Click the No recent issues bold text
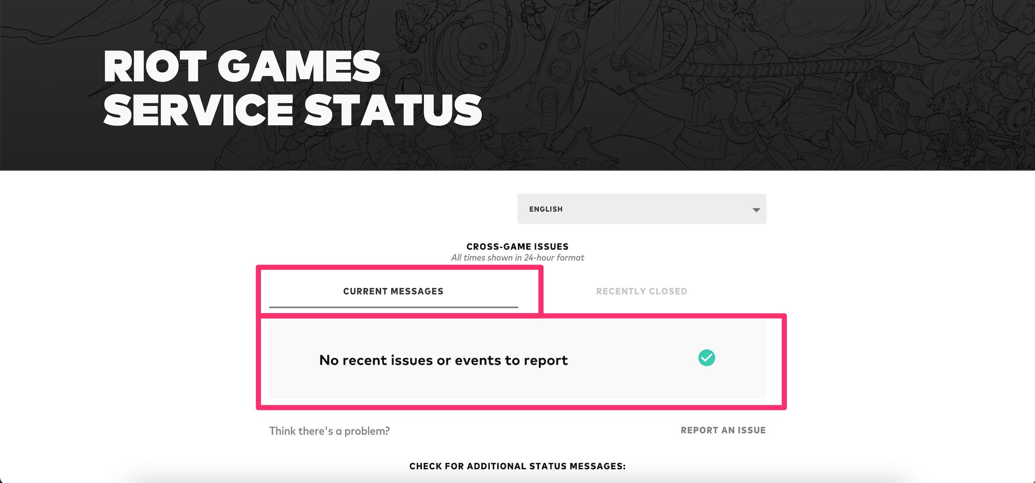 (443, 360)
